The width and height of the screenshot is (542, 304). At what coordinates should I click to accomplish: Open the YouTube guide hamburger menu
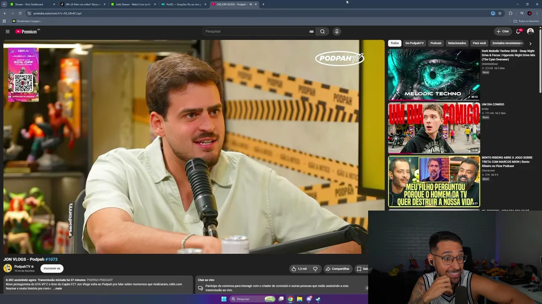pyautogui.click(x=8, y=31)
